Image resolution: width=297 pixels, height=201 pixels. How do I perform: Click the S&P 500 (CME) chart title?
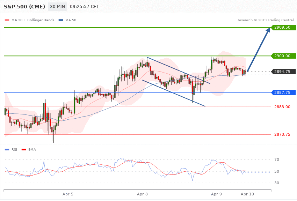pyautogui.click(x=24, y=7)
